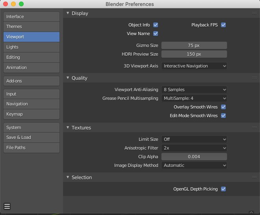Click the HDRI Preview Size field
The width and height of the screenshot is (260, 215).
click(194, 54)
